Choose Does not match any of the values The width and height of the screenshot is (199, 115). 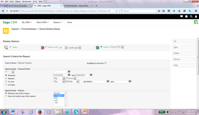[6, 96]
